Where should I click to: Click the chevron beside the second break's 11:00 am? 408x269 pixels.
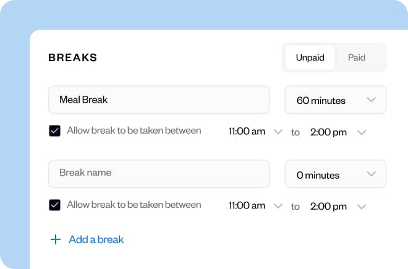(x=278, y=206)
